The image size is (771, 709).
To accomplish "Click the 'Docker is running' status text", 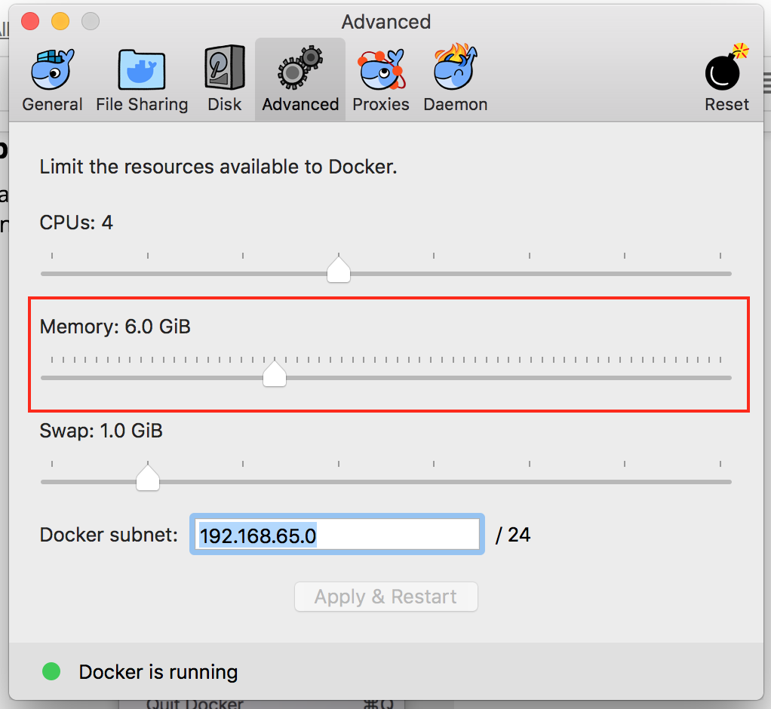I will [158, 671].
